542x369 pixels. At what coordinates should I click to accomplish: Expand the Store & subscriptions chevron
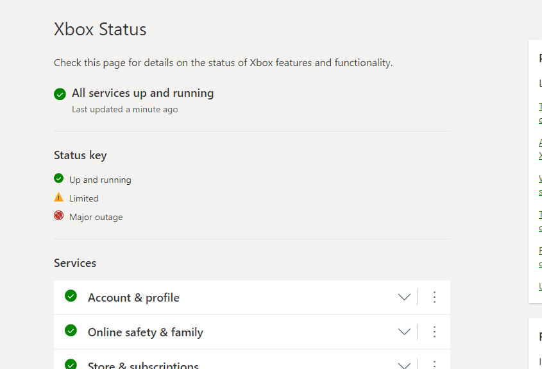403,365
